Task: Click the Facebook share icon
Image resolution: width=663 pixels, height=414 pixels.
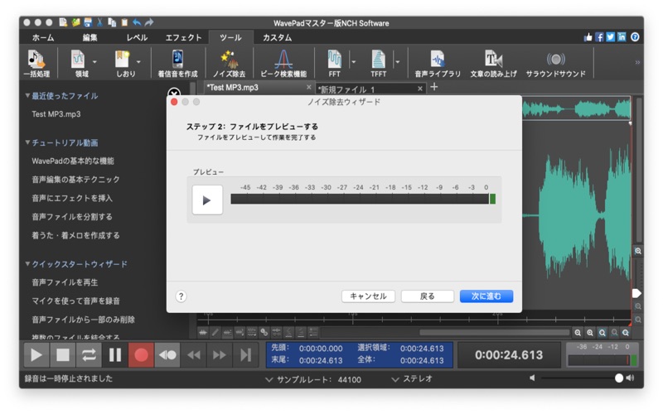Action: click(599, 37)
